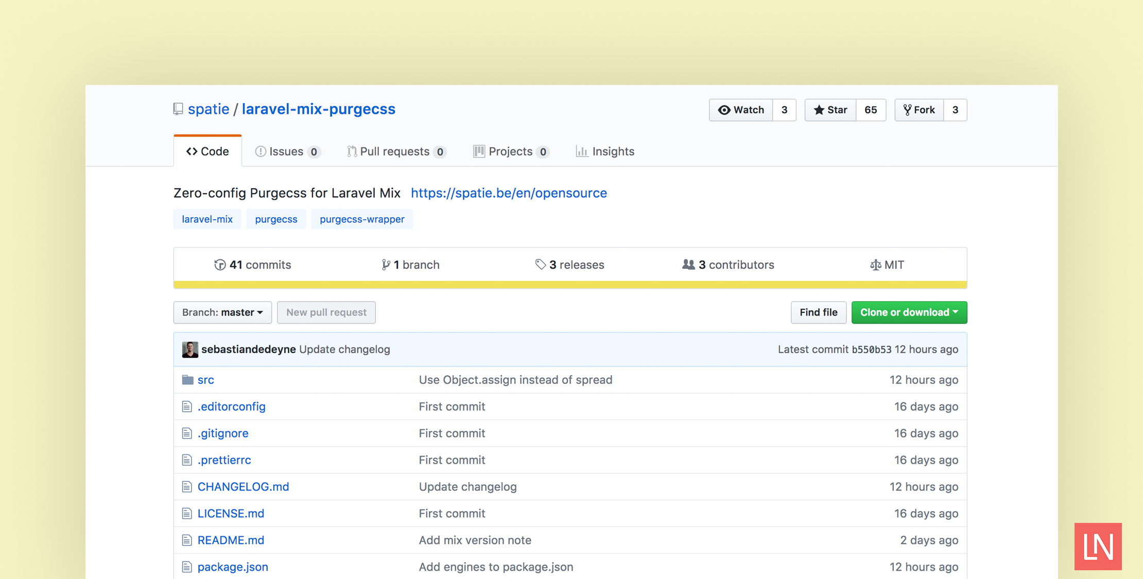Click the Find file button
The height and width of the screenshot is (579, 1143).
[x=819, y=311]
